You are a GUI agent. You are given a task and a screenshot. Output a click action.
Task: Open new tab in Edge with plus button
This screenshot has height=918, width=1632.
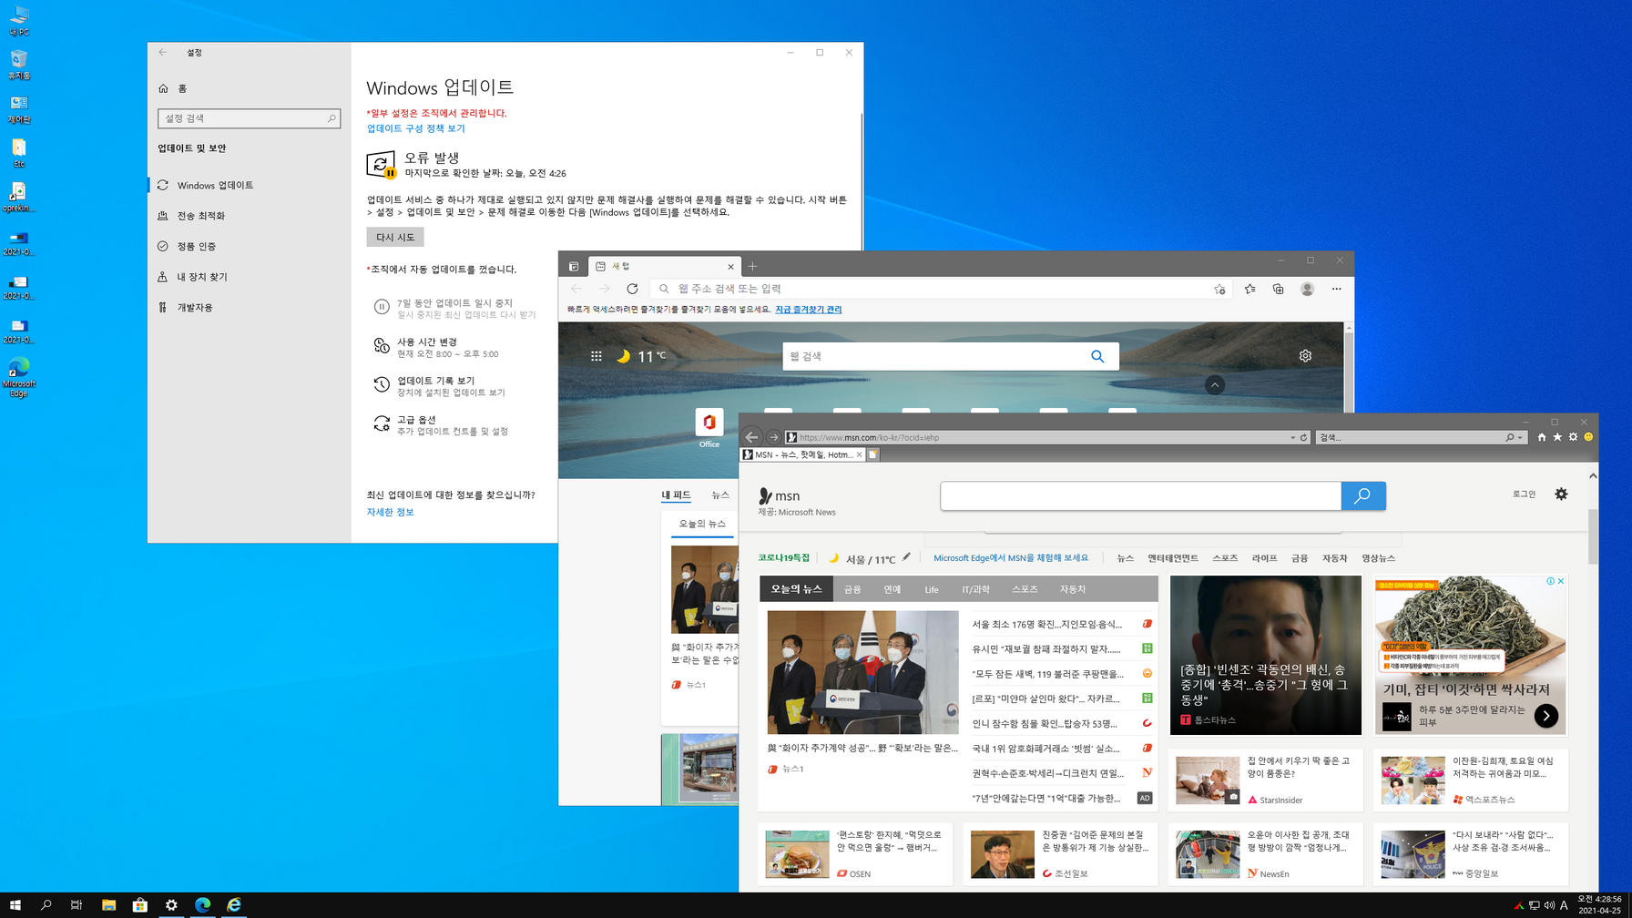[752, 267]
